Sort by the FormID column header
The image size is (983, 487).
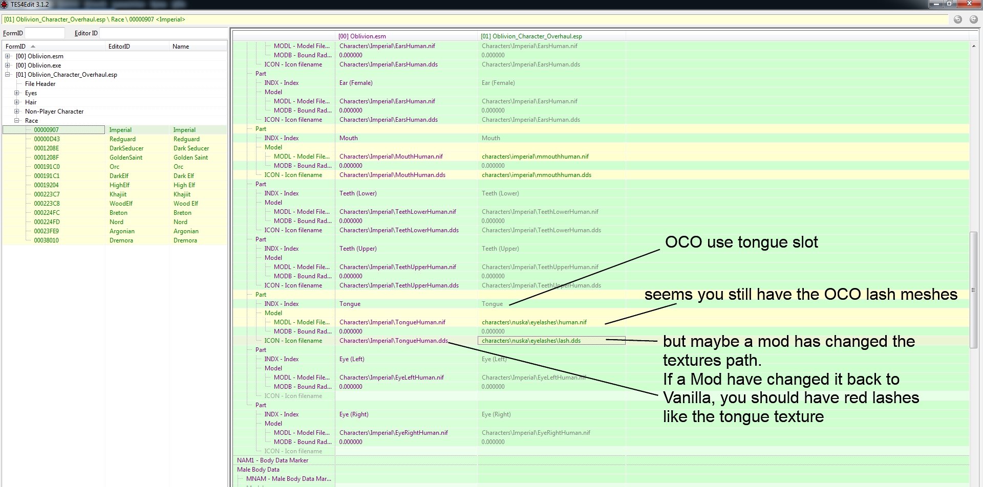coord(54,46)
